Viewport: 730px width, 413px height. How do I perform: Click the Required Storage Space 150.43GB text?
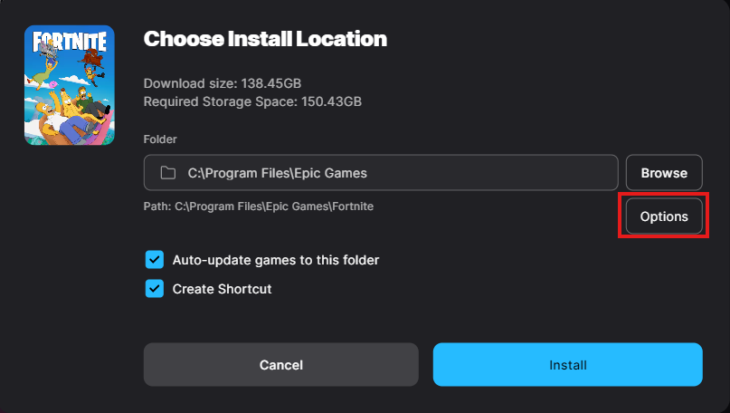click(252, 101)
